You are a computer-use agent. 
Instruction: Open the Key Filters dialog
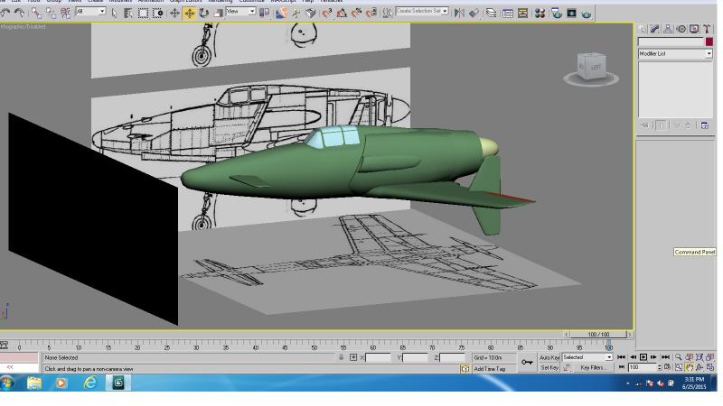[593, 368]
